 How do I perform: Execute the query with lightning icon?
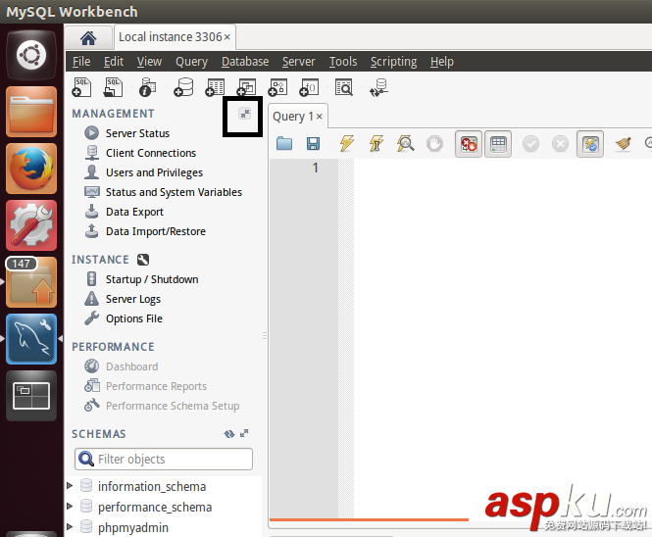click(347, 143)
